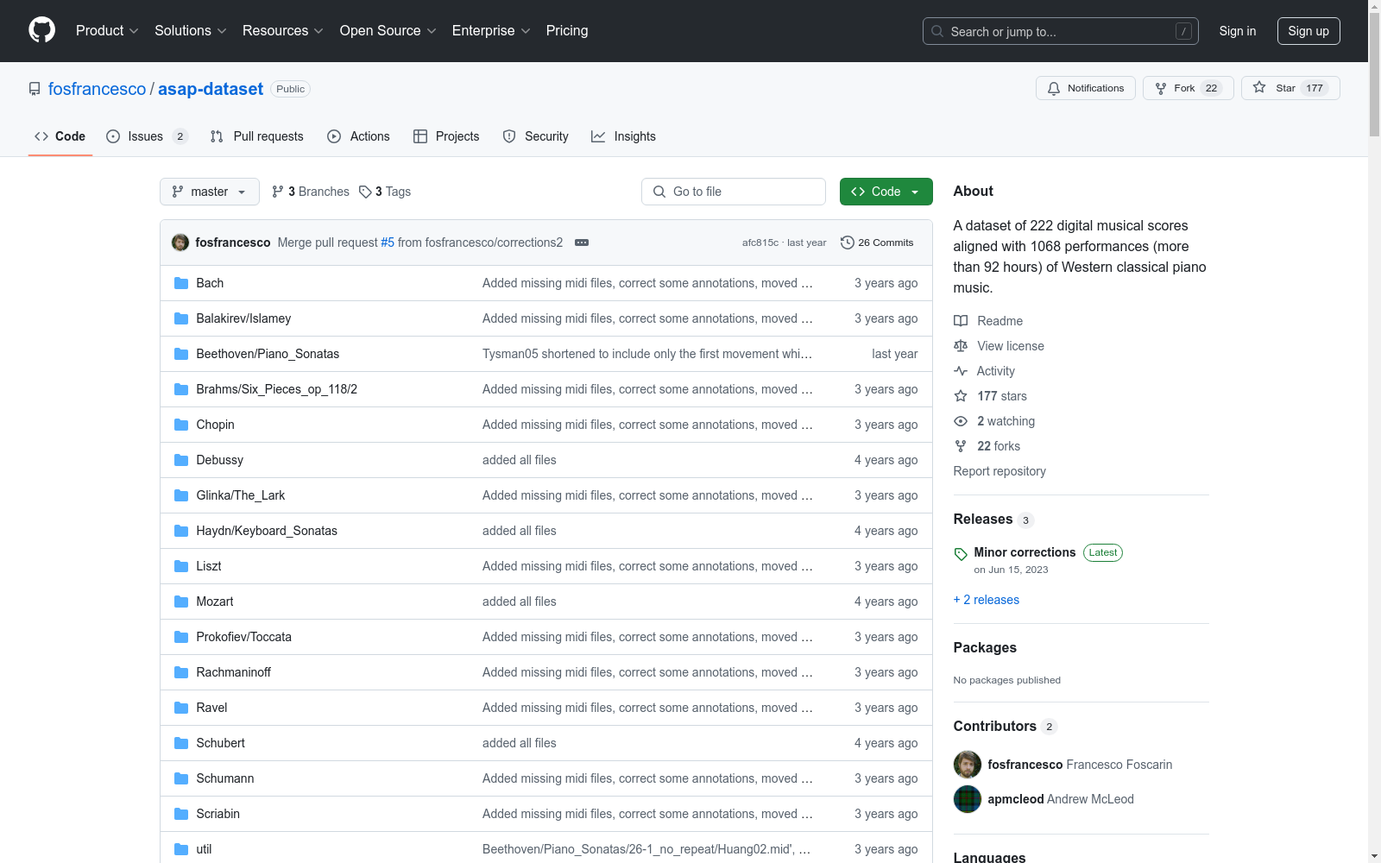Open the Glinka/The_Lark folder
The width and height of the screenshot is (1381, 863).
tap(241, 495)
